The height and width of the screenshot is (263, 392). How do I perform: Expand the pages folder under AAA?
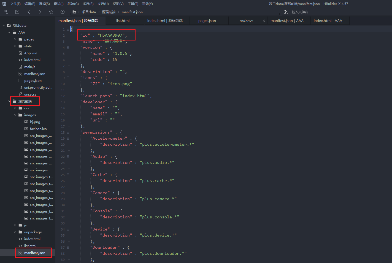(x=15, y=39)
